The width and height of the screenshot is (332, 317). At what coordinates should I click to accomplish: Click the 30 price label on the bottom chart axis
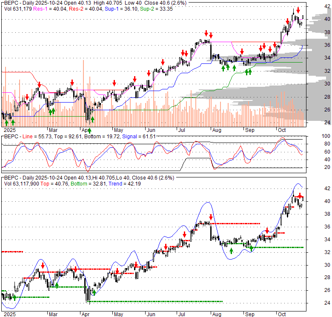[327, 265]
